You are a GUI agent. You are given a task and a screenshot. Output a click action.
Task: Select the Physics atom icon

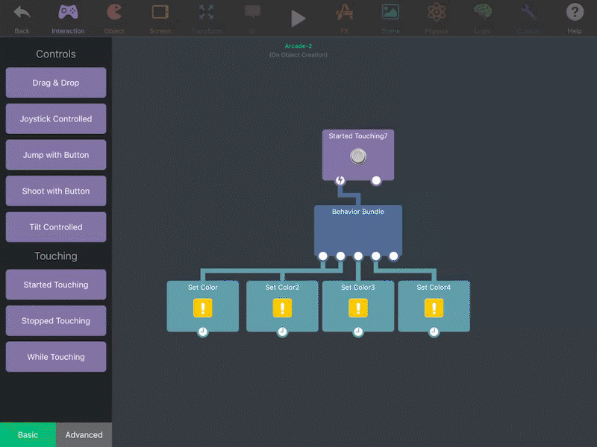437,17
